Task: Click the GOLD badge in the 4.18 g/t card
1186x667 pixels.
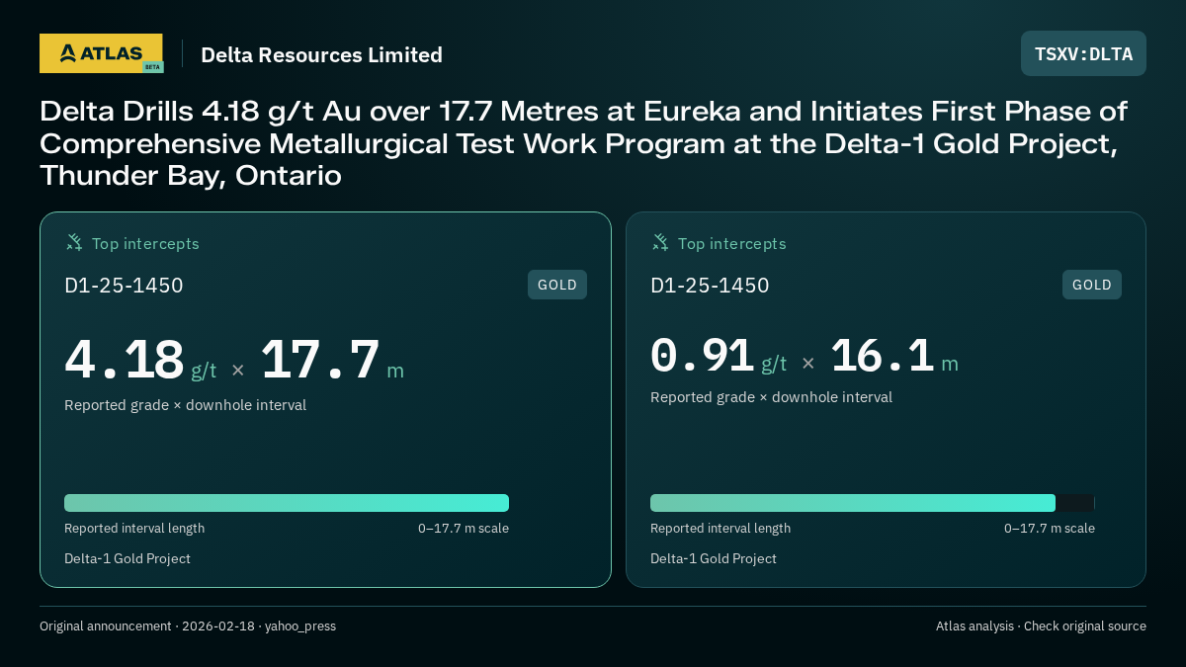Action: (557, 285)
